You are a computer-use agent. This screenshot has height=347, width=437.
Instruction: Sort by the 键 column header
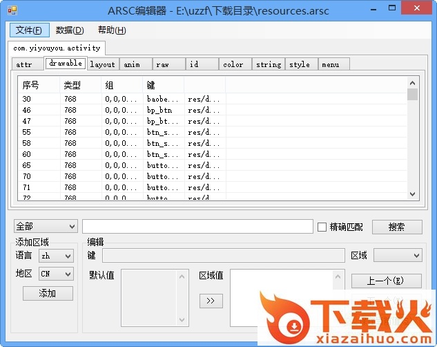(164, 85)
